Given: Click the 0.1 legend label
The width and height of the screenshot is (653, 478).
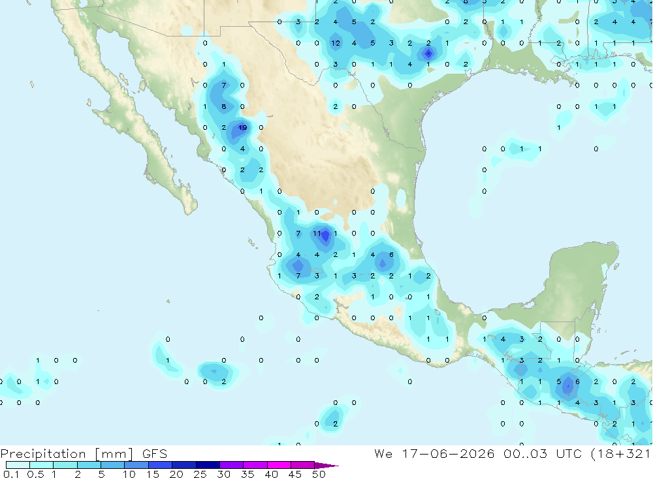Looking at the screenshot, I should pyautogui.click(x=11, y=474).
